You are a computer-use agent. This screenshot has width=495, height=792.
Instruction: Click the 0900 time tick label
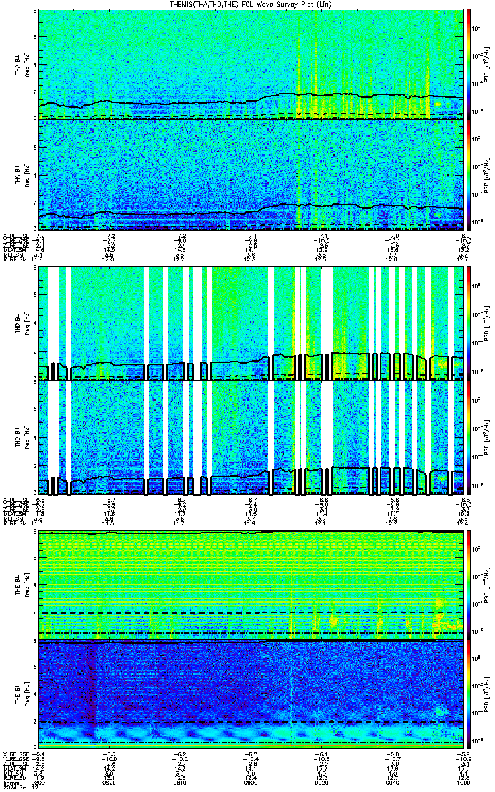[251, 782]
